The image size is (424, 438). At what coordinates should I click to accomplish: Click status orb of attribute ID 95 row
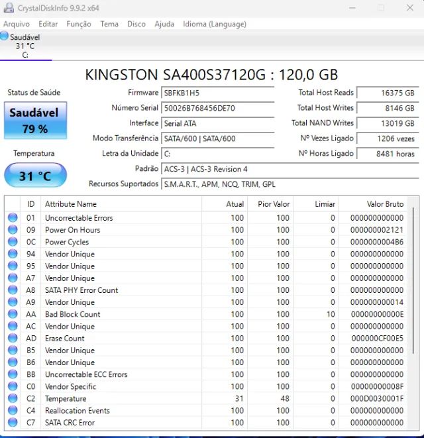13,265
